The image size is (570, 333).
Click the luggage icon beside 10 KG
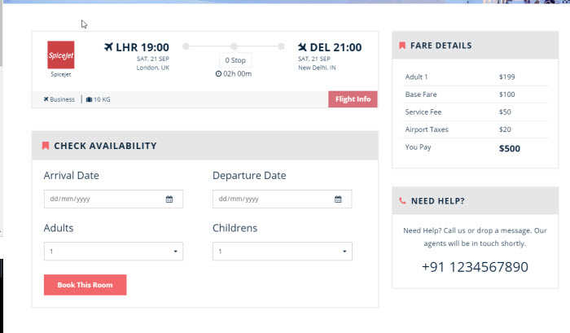click(89, 99)
